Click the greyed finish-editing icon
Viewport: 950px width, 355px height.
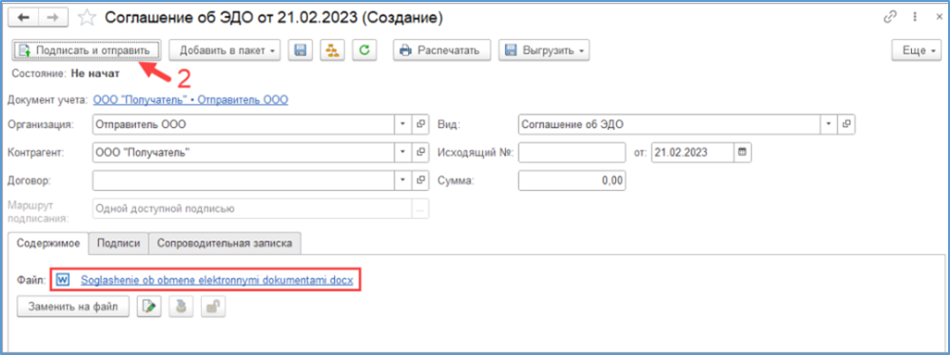(182, 307)
